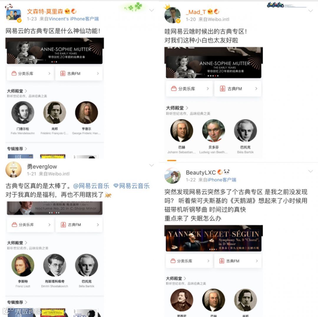This screenshot has width=318, height=317.
Task: Open Mendelssohn (门德尔松) composer portrait
Action: tap(23, 113)
